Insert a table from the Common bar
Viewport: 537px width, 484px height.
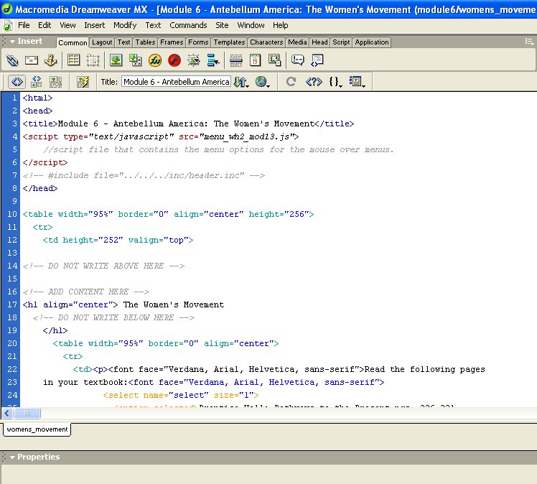(x=74, y=60)
